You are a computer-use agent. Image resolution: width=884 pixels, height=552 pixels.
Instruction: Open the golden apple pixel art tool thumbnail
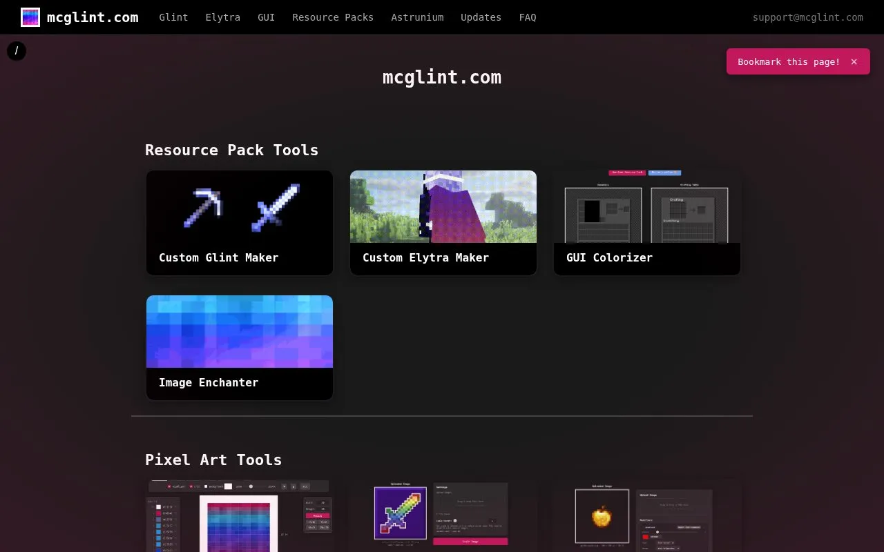point(647,516)
